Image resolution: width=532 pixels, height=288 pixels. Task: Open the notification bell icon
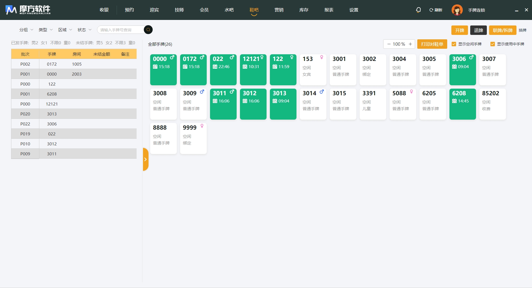tap(418, 10)
